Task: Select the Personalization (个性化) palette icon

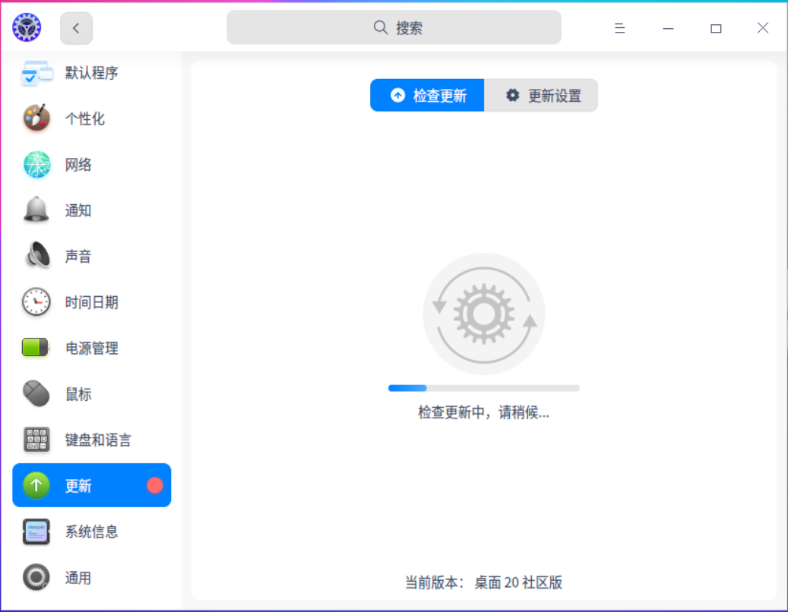Action: tap(36, 118)
